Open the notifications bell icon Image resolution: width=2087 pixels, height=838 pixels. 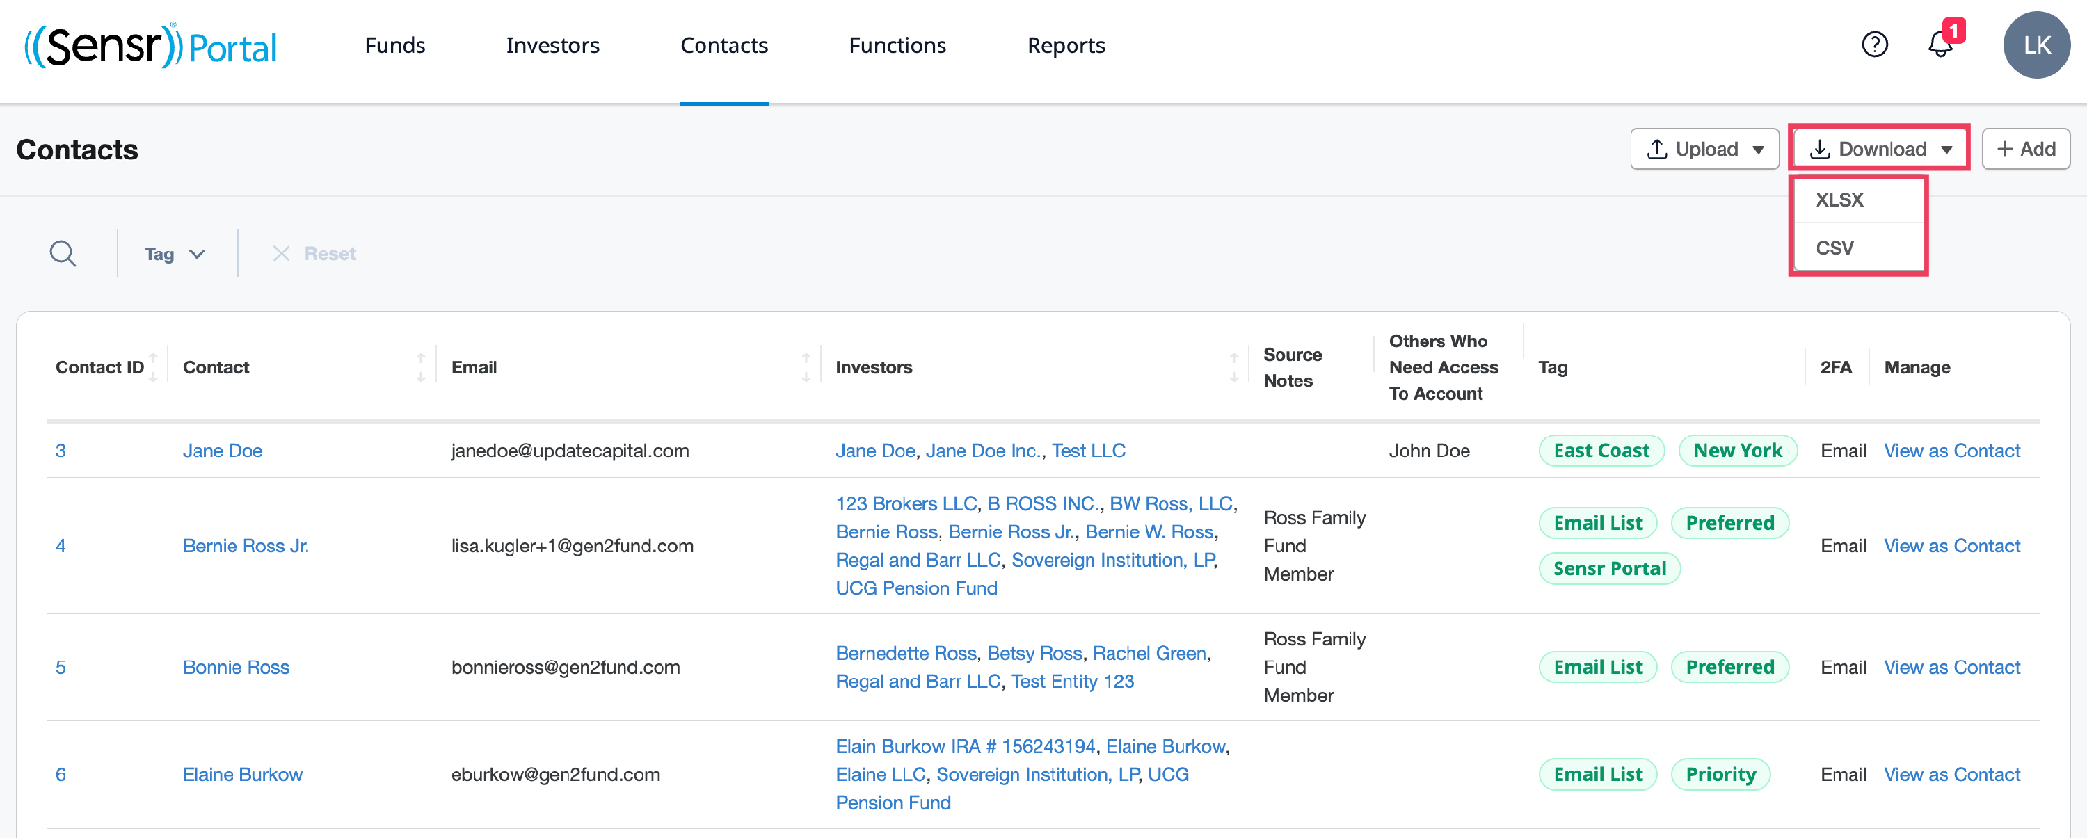coord(1940,44)
